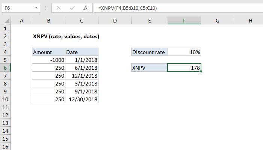This screenshot has width=263, height=150.
Task: Click the -1000 amount cell
Action: (x=48, y=60)
